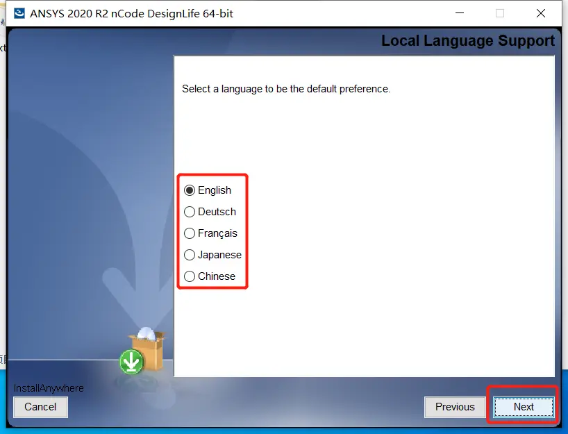This screenshot has height=434, width=568.
Task: Click Next to continue installation
Action: click(x=524, y=407)
